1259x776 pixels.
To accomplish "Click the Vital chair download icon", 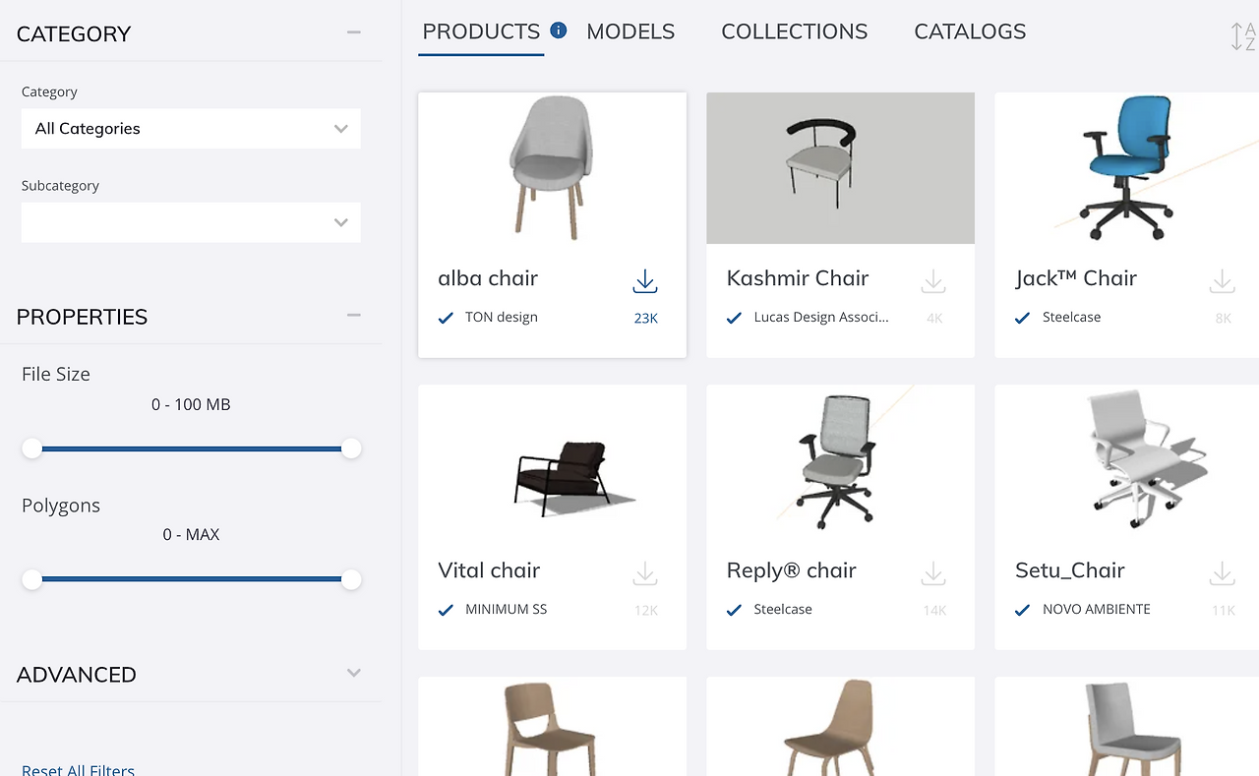I will 644,573.
